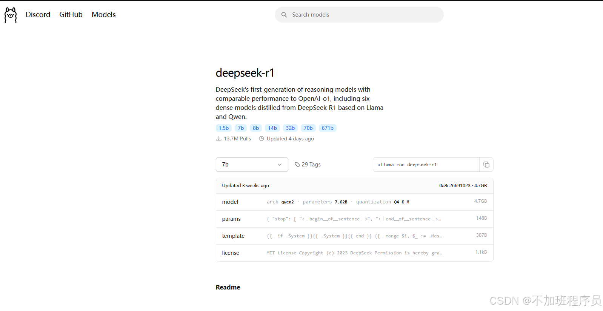Click the download pulls icon
The height and width of the screenshot is (311, 603).
[219, 139]
